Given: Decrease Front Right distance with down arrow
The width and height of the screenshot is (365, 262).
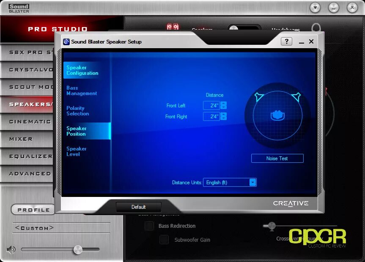Looking at the screenshot, I should point(223,118).
